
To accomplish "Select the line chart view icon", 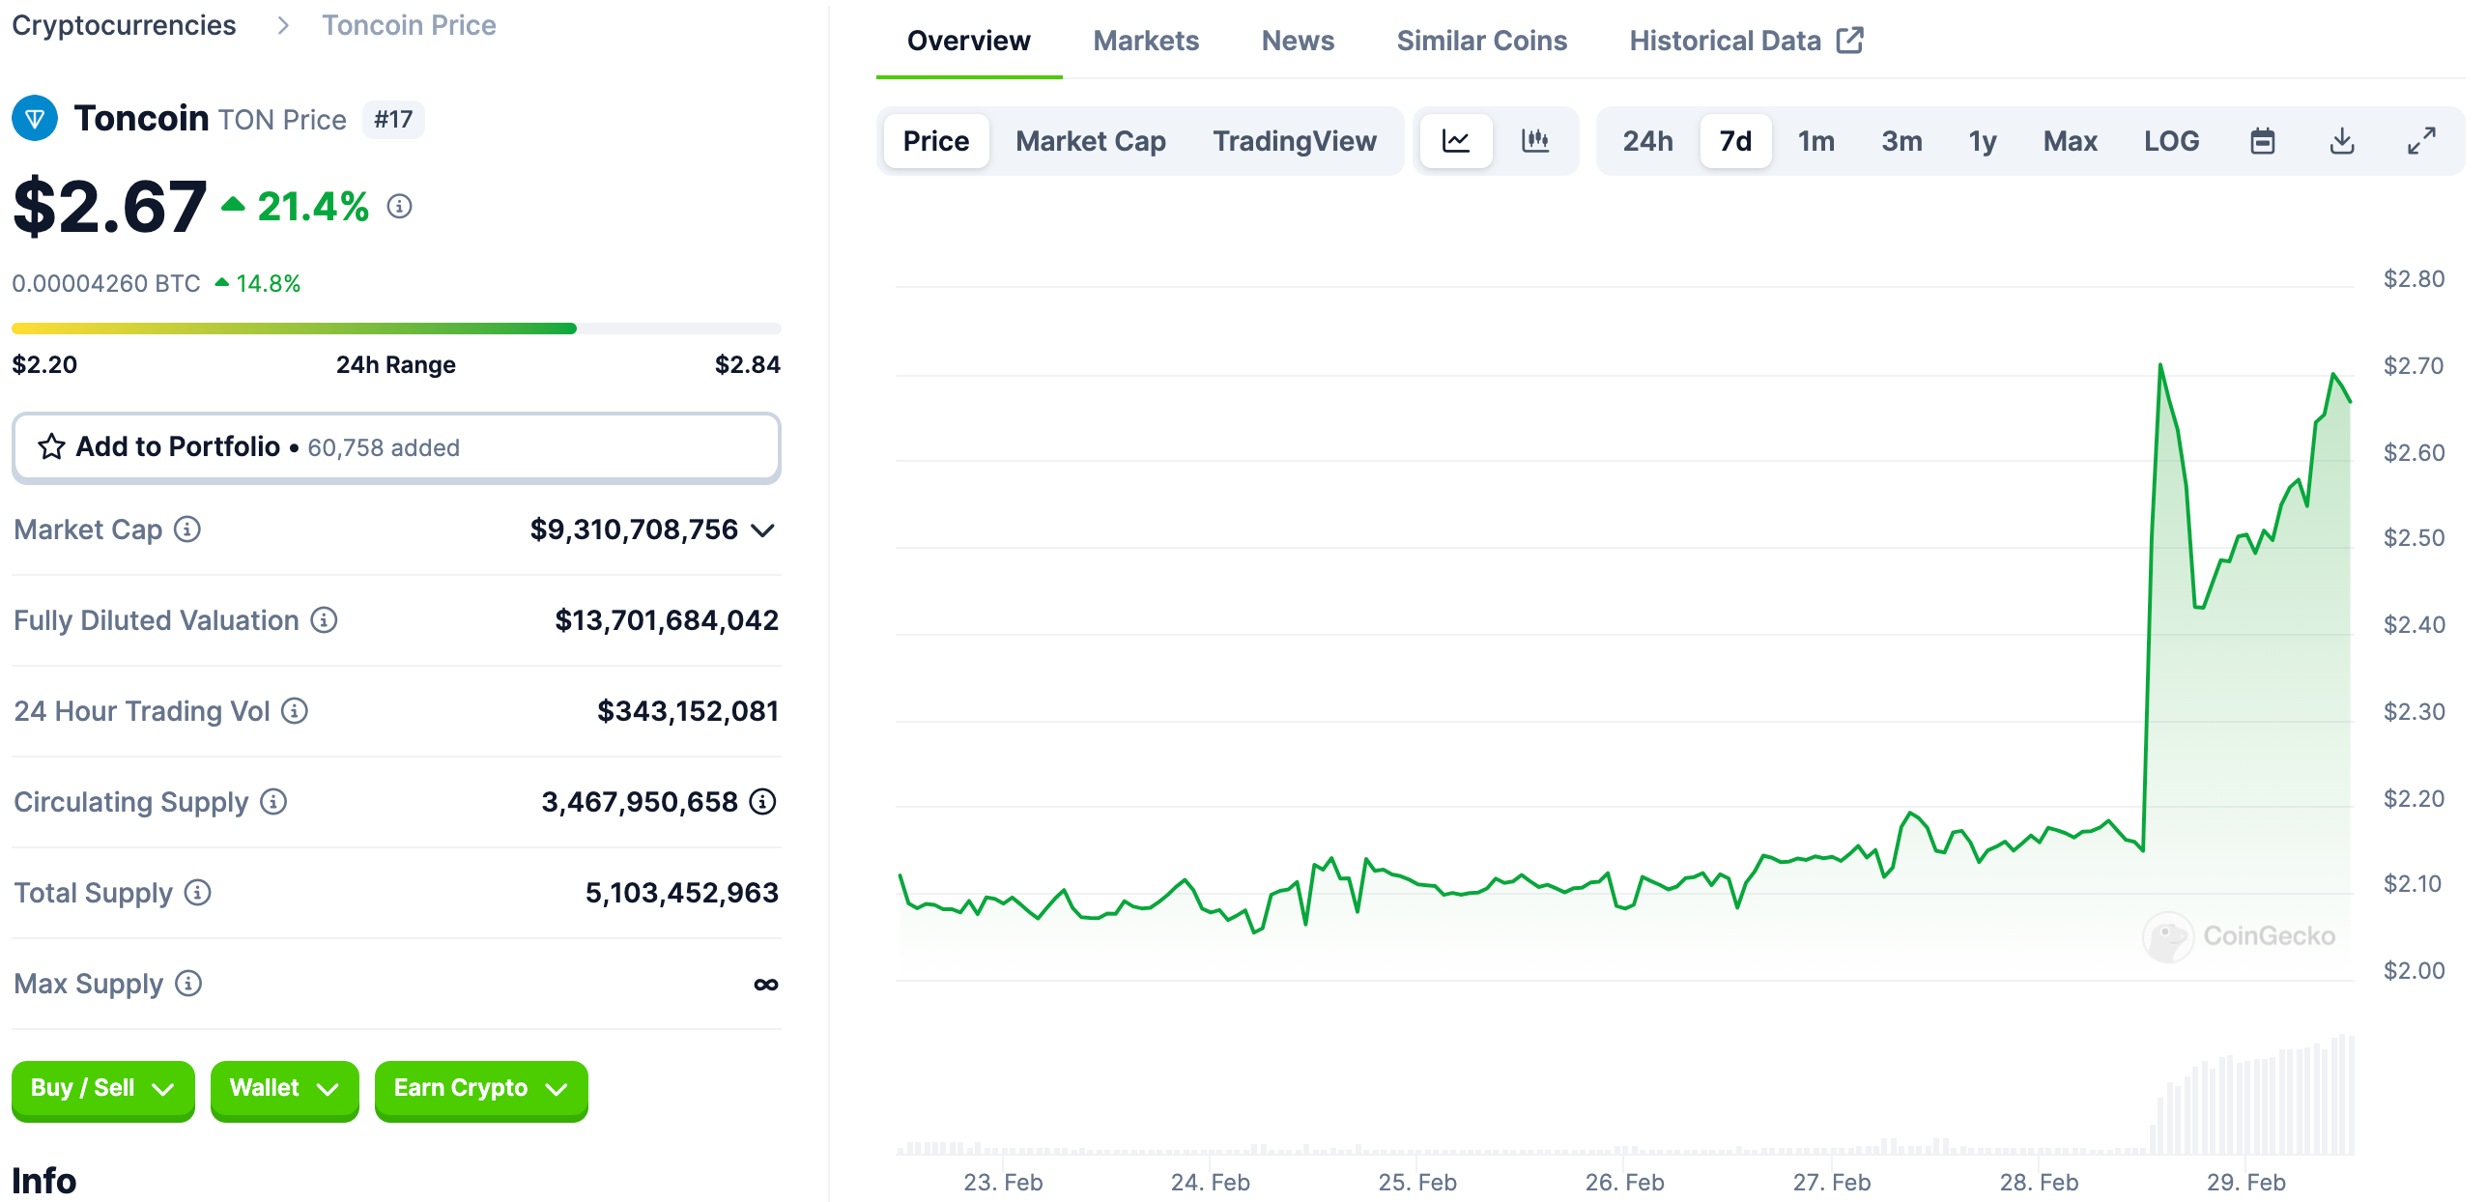I will [1455, 141].
